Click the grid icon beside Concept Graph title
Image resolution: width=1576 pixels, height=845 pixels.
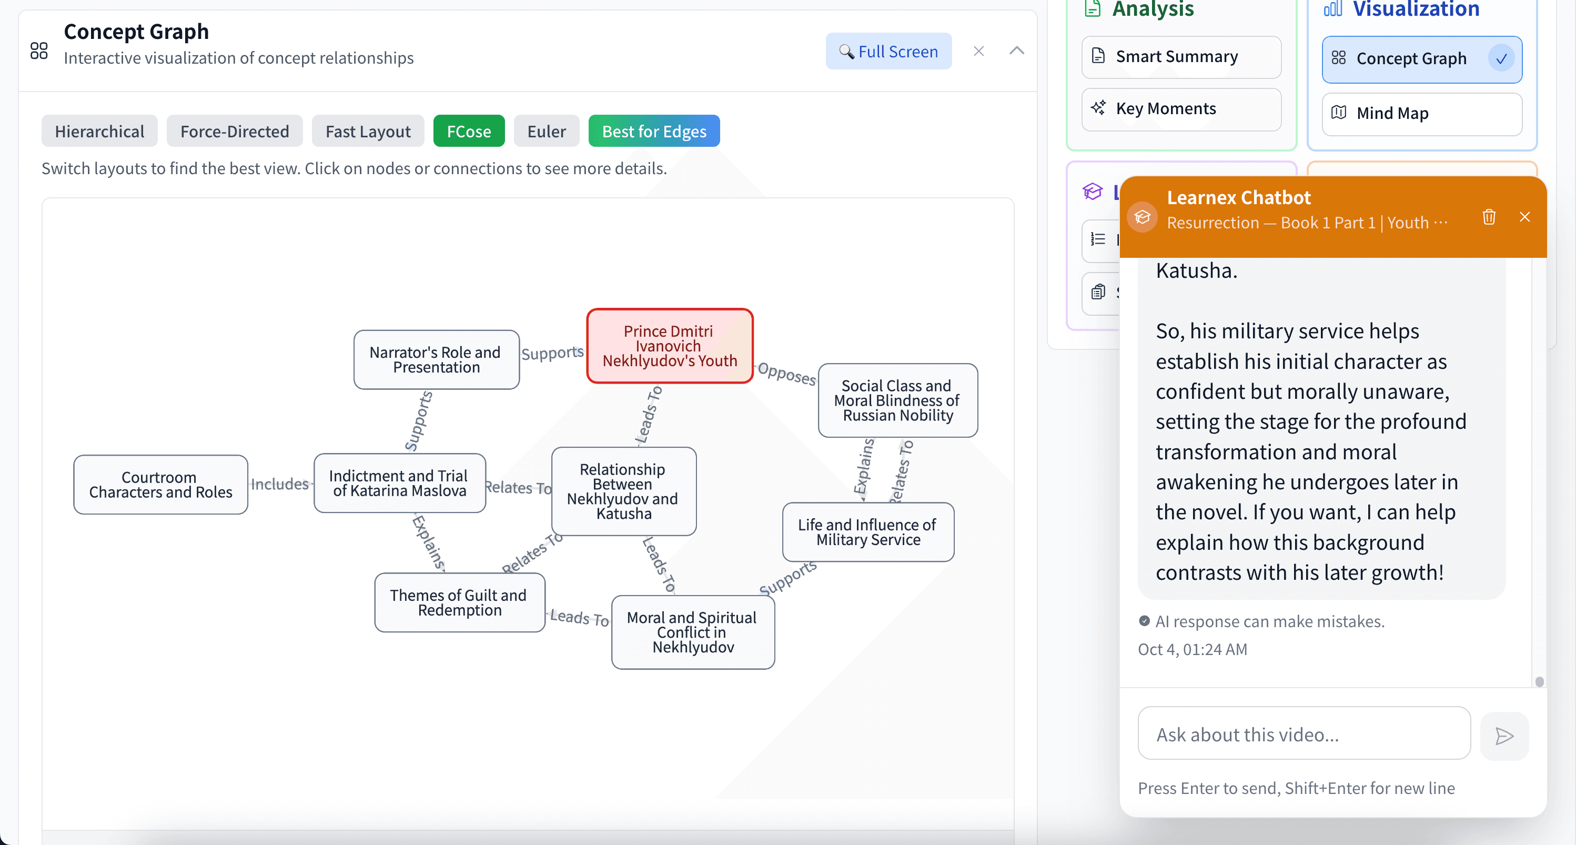click(x=39, y=50)
